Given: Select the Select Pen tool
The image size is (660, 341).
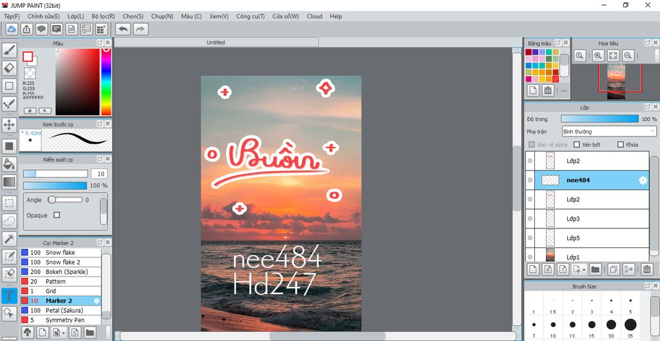Looking at the screenshot, I should pyautogui.click(x=9, y=257).
